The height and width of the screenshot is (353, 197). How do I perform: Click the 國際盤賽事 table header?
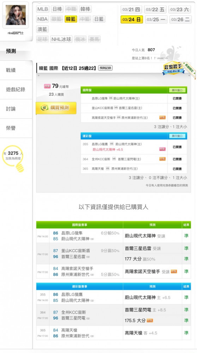[x=79, y=225]
